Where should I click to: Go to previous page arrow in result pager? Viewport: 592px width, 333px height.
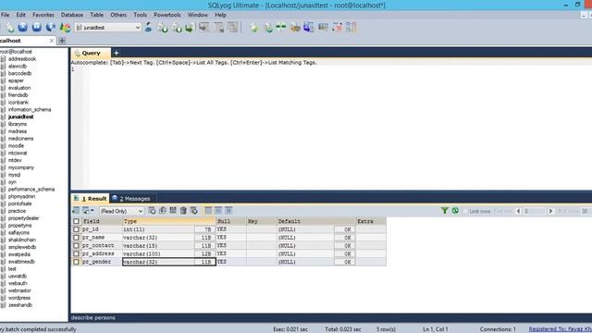518,211
